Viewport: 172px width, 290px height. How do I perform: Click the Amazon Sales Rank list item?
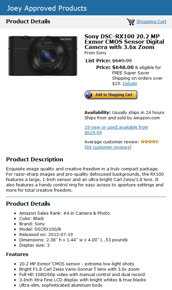pos(65,213)
